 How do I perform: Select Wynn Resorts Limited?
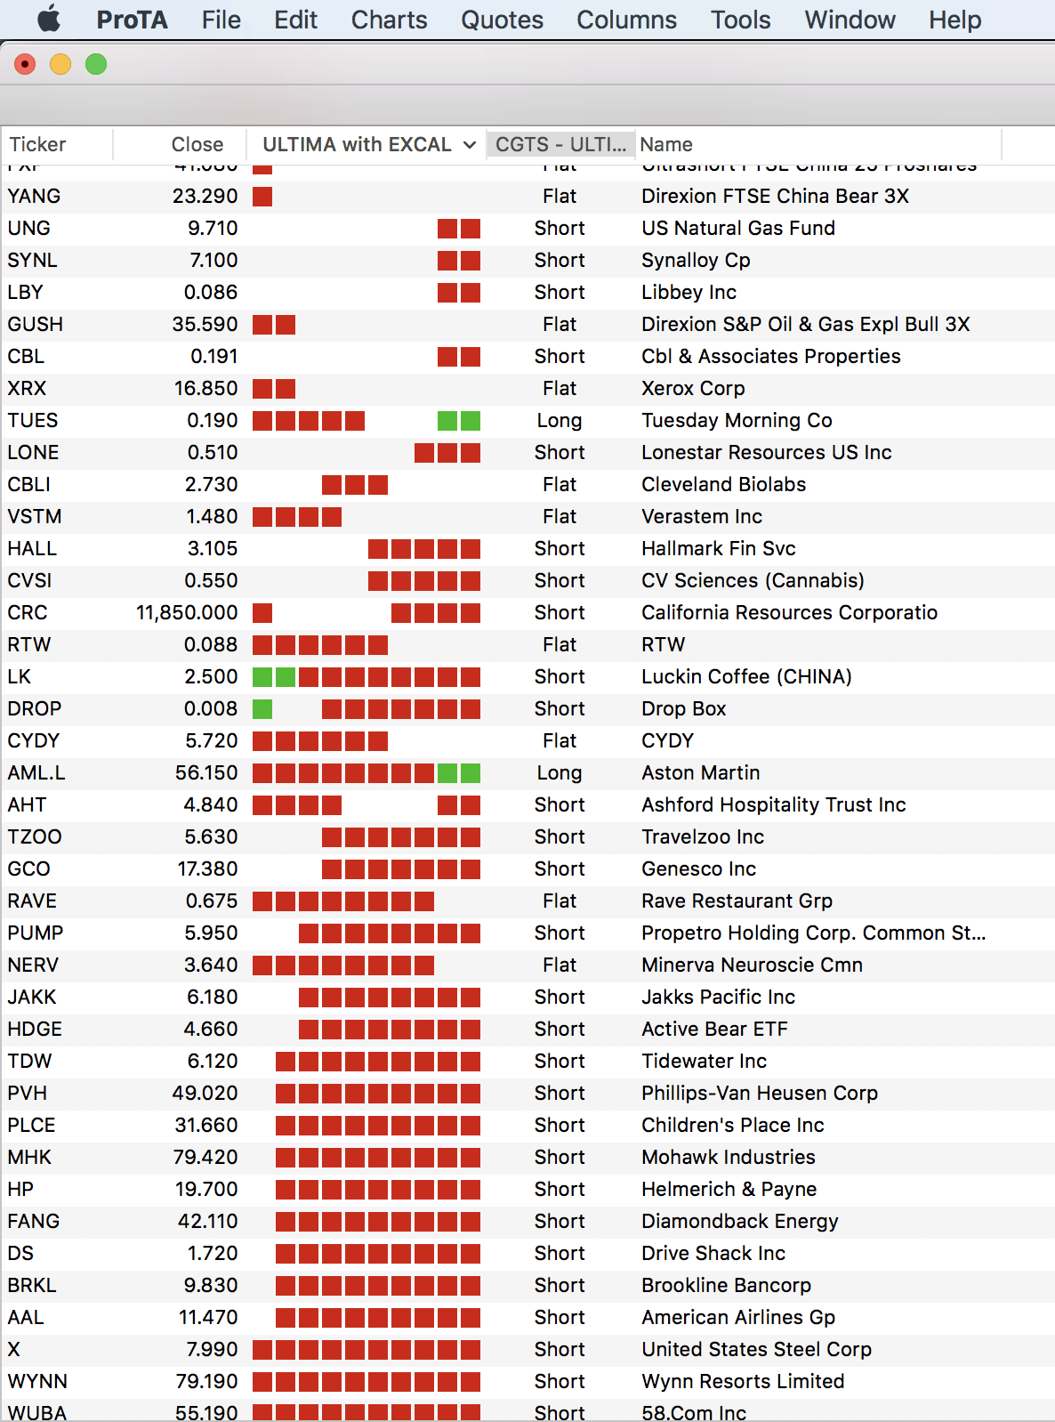click(x=743, y=1381)
